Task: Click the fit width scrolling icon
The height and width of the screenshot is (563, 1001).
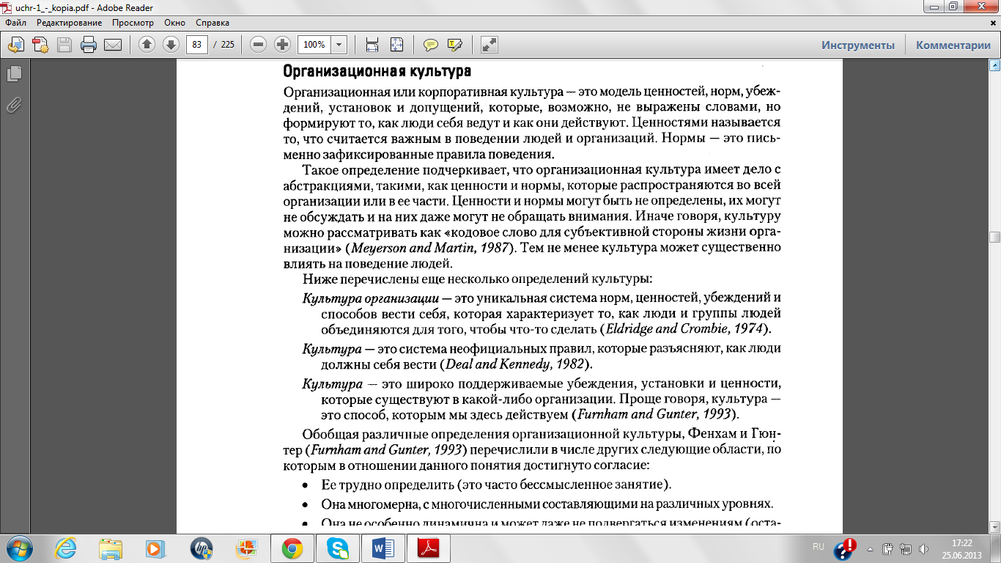Action: click(372, 45)
